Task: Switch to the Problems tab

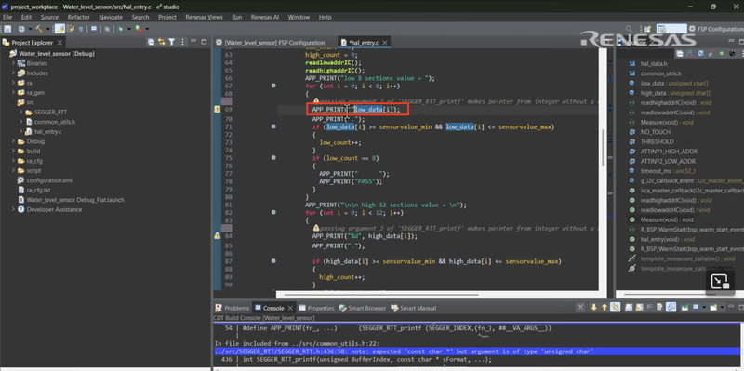Action: (x=232, y=308)
